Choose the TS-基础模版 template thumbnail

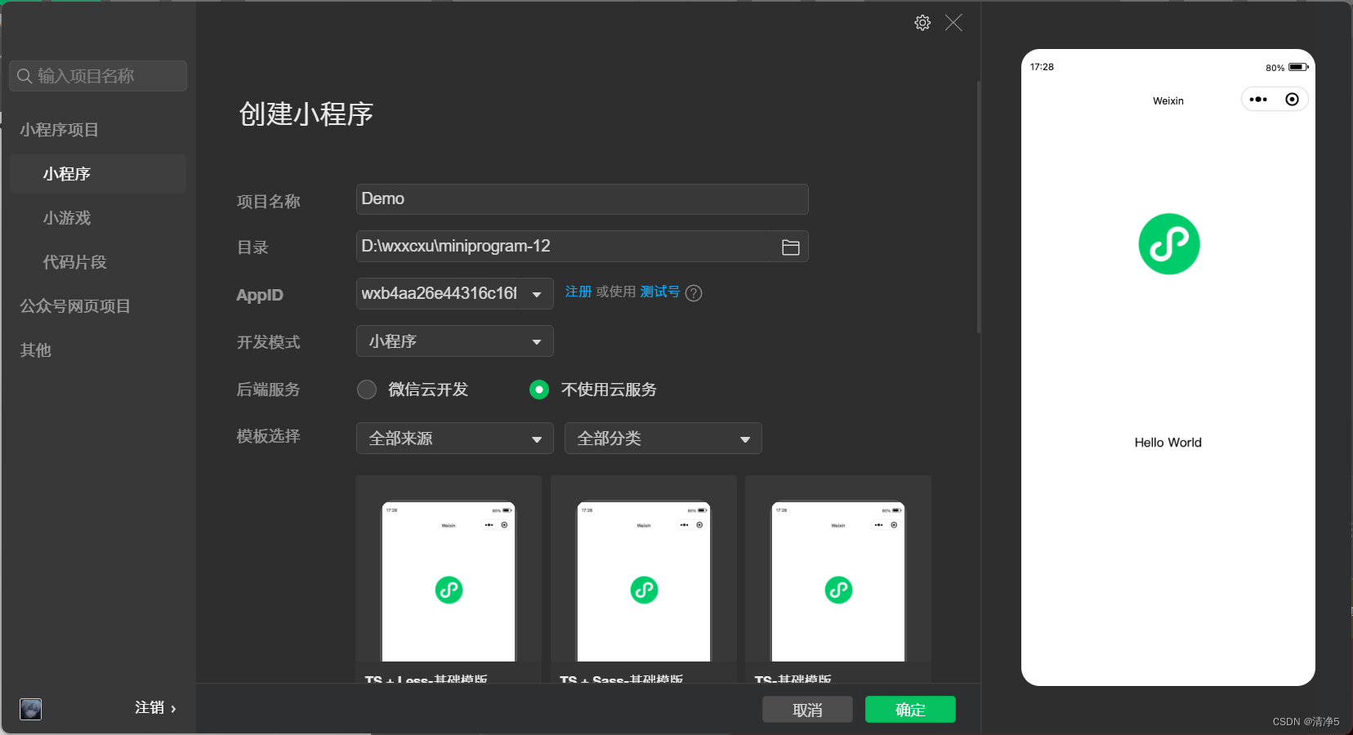[x=838, y=580]
